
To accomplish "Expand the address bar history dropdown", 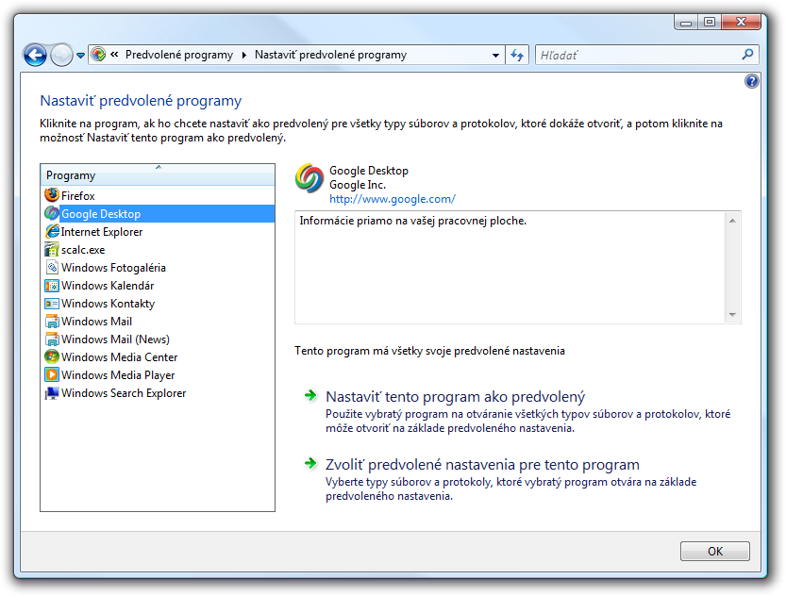I will click(495, 55).
